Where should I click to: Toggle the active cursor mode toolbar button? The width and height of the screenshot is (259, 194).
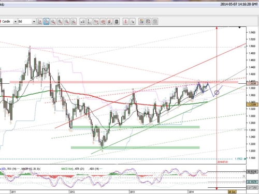coord(46,22)
